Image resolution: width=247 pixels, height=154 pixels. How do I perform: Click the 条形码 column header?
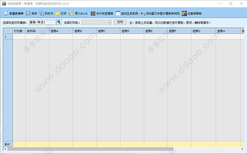point(37,31)
